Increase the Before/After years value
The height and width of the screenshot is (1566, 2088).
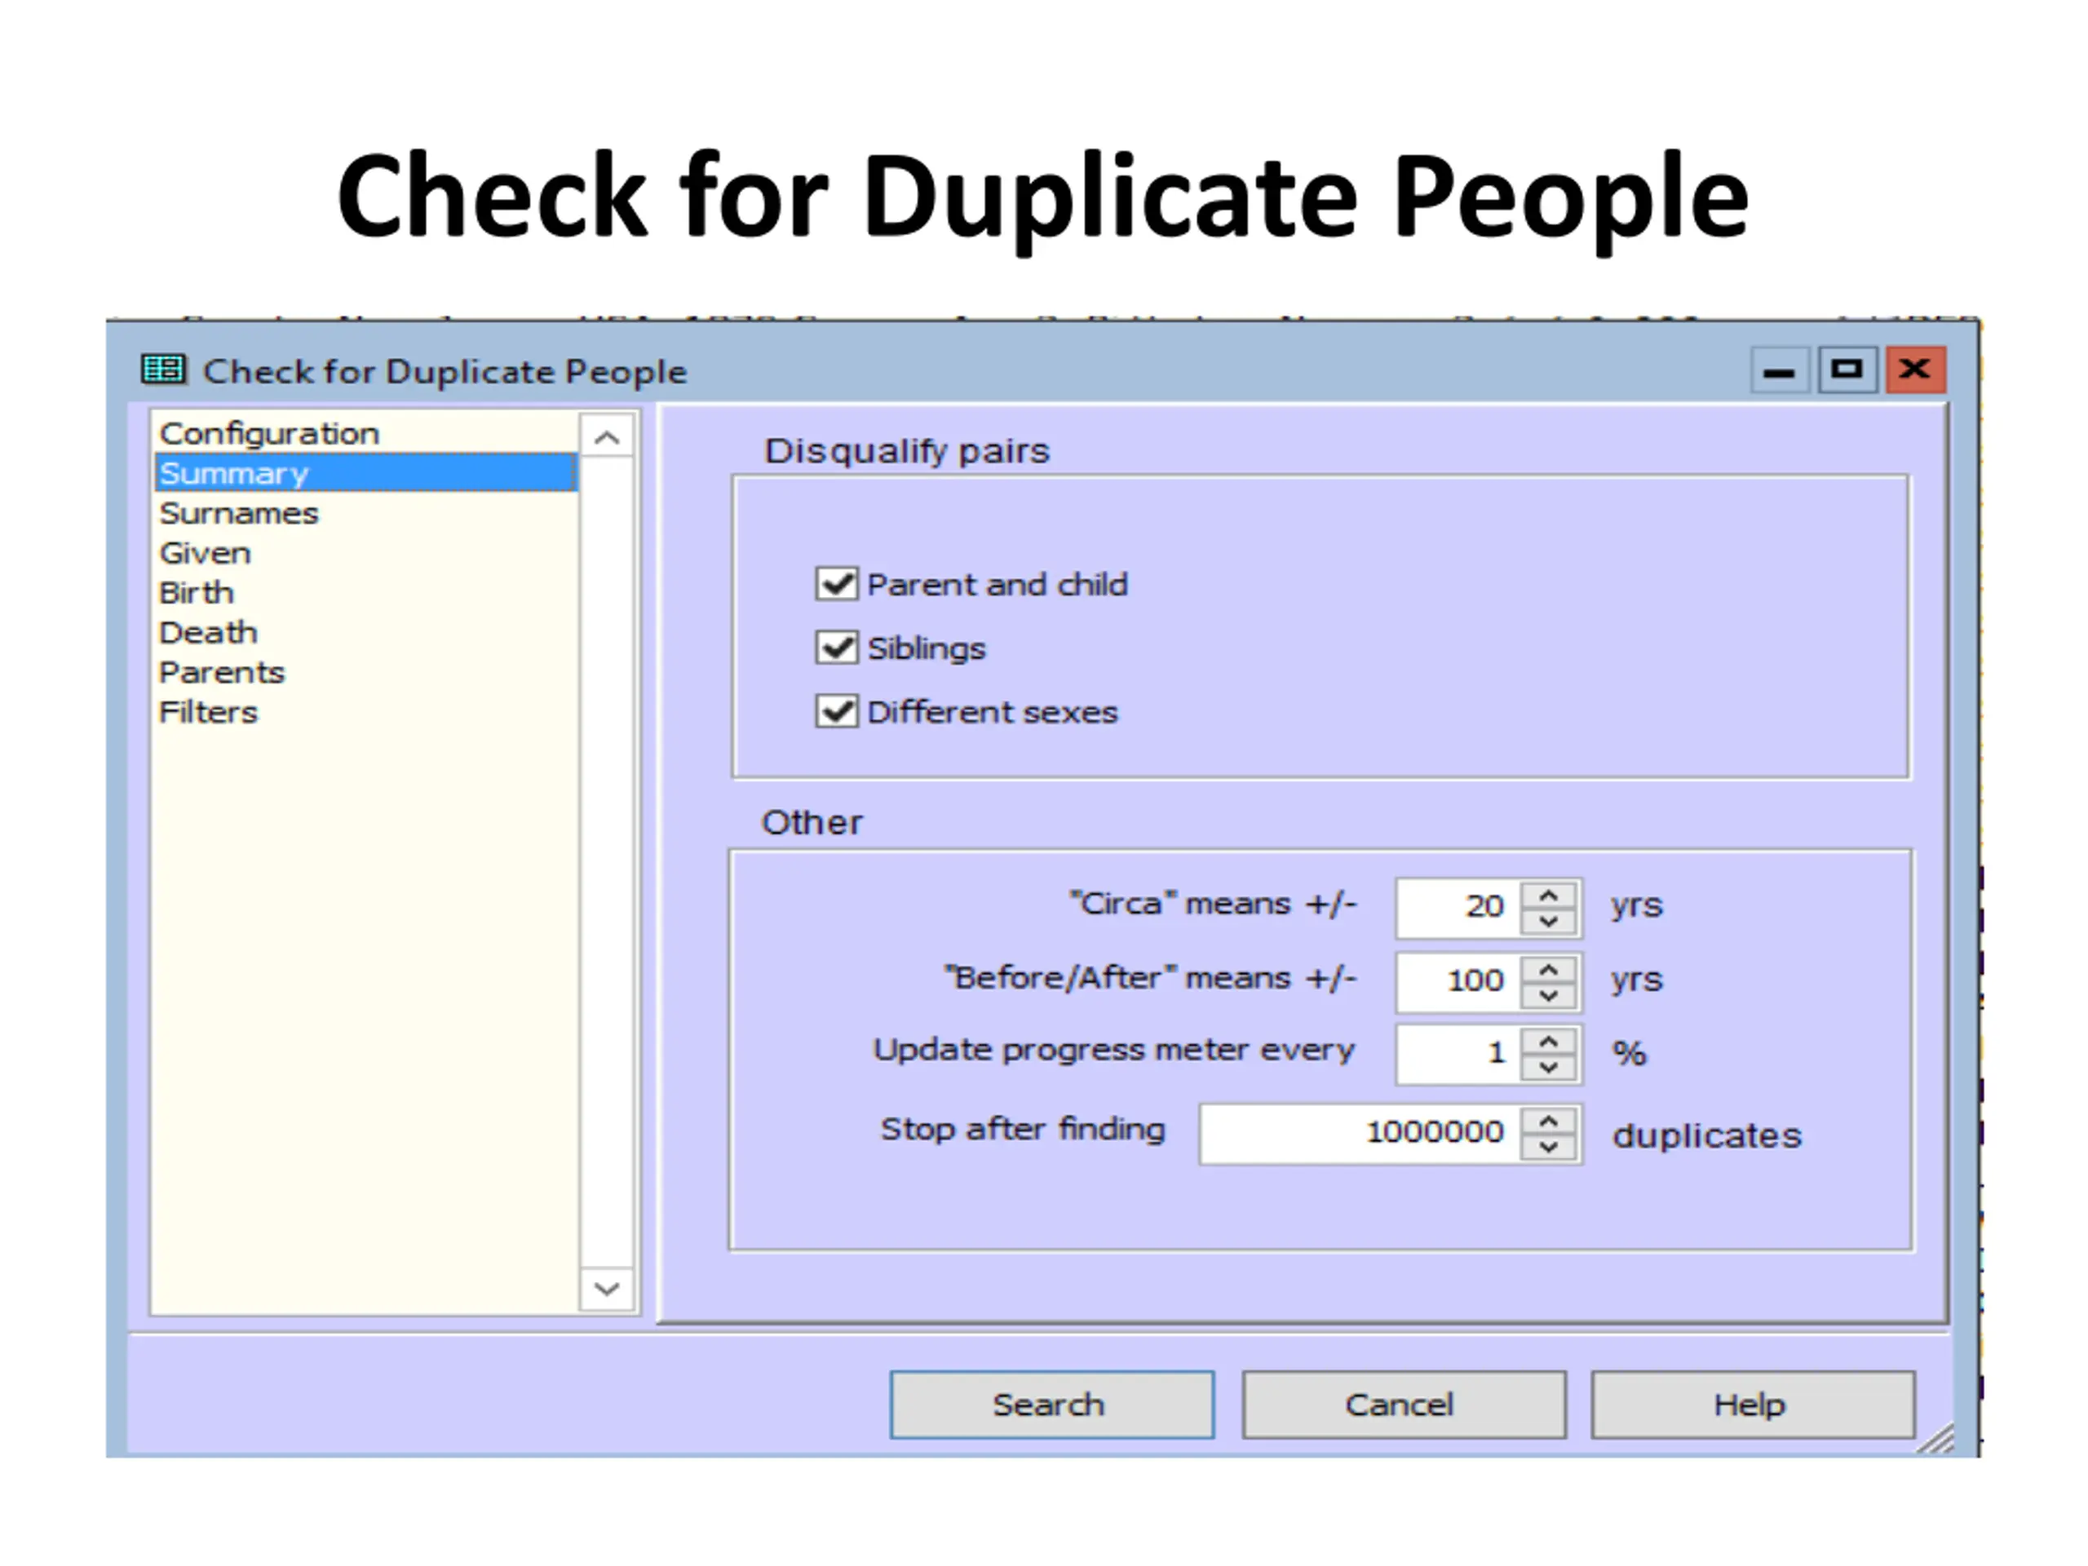[x=1548, y=970]
